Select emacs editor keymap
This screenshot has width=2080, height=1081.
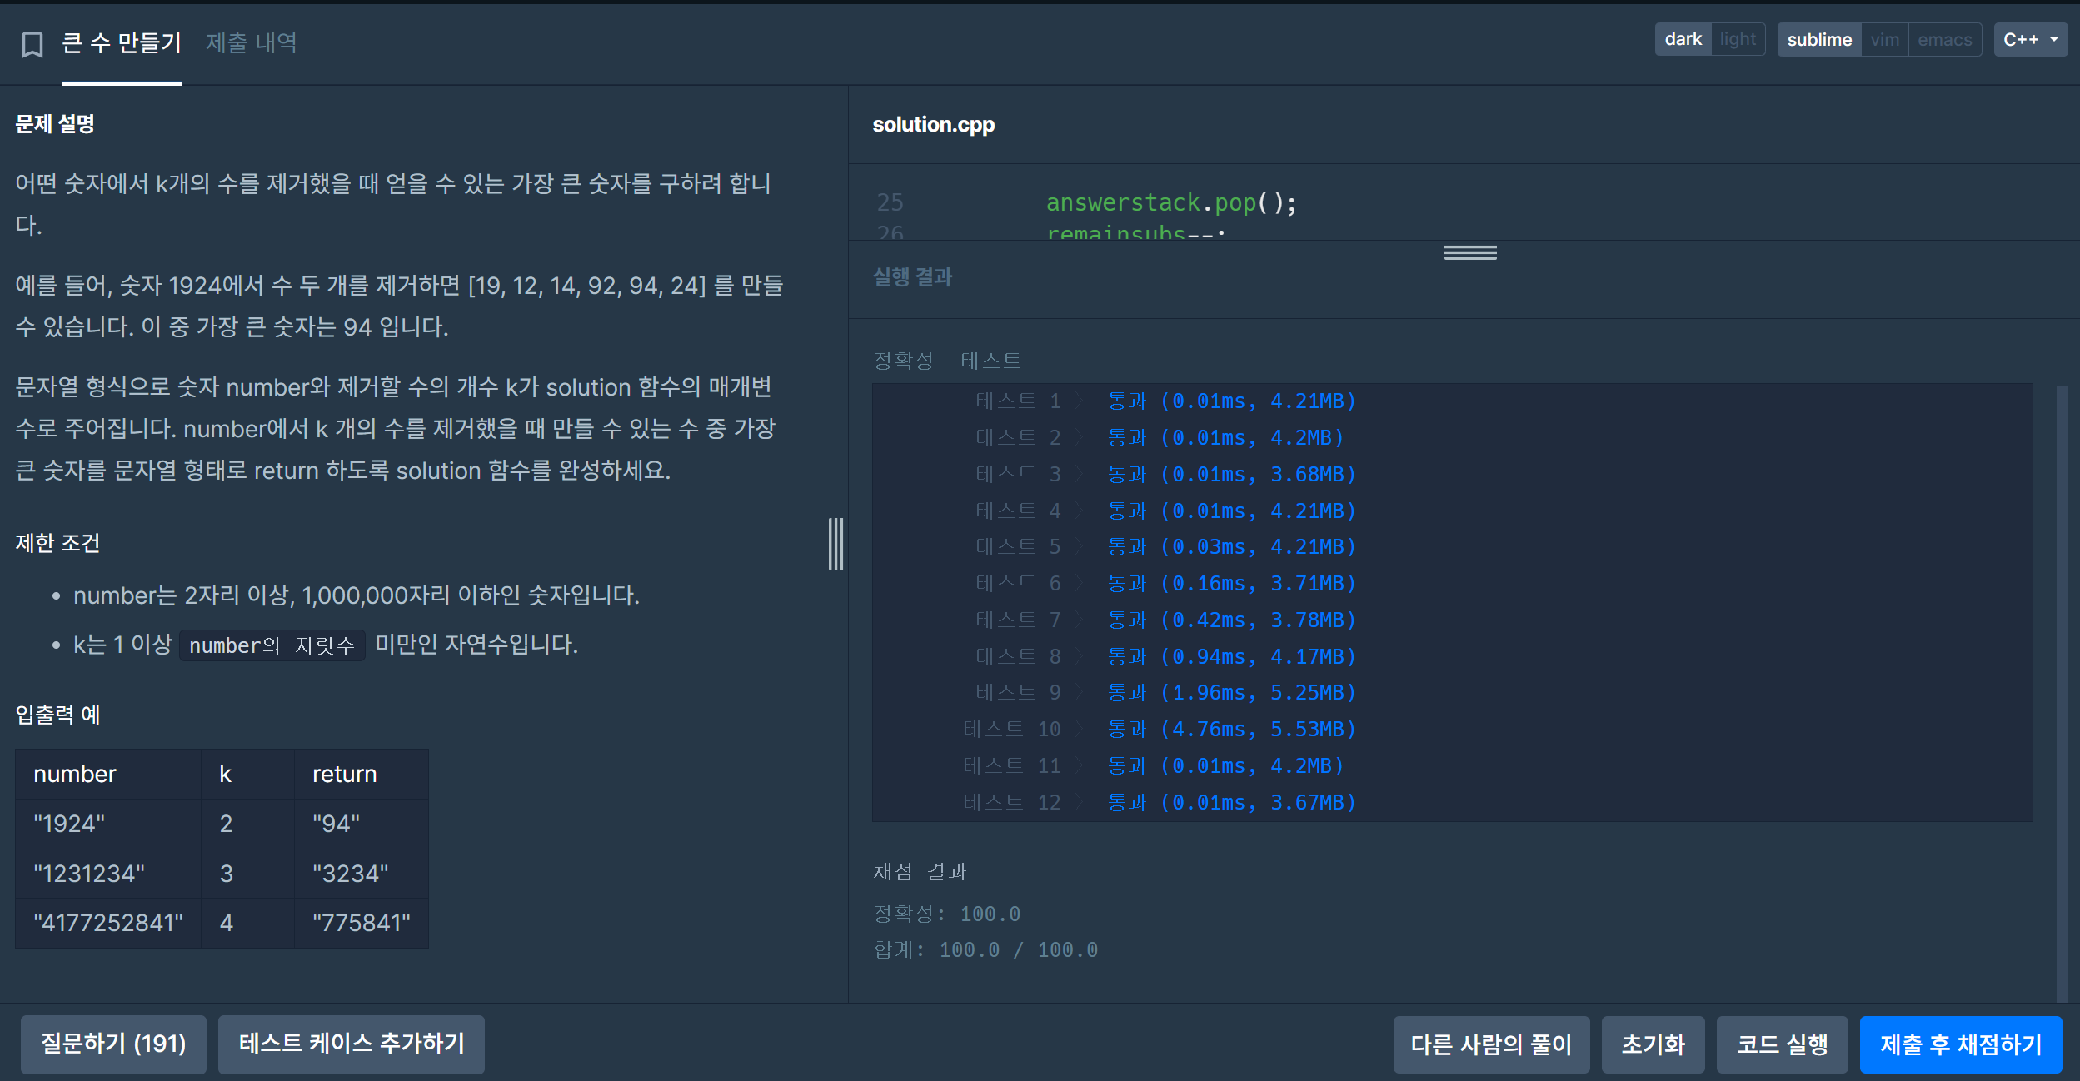1943,40
